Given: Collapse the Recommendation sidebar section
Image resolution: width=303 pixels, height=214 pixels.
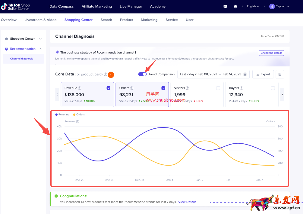Looking at the screenshot, I should click(40, 49).
